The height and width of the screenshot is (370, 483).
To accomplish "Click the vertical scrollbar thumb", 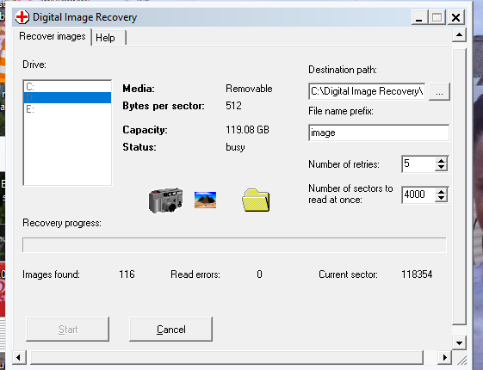I will pos(459,186).
